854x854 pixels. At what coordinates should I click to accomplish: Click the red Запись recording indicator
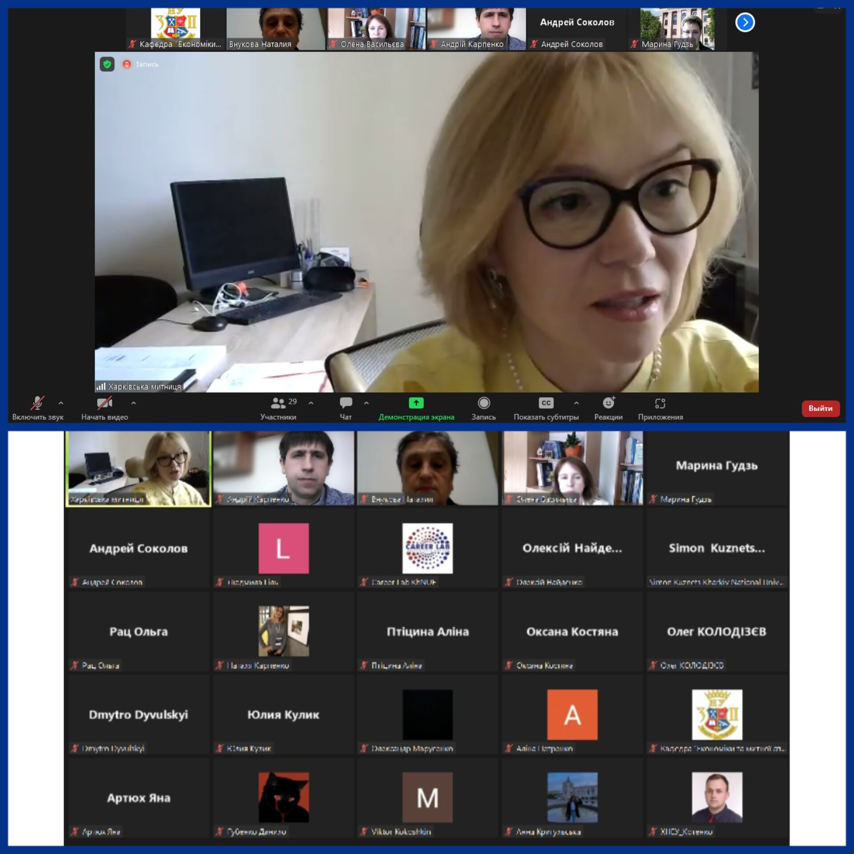coord(127,64)
